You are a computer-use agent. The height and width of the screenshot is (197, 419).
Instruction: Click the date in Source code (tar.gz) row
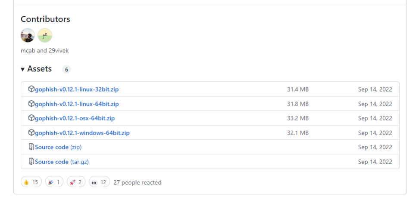click(375, 162)
